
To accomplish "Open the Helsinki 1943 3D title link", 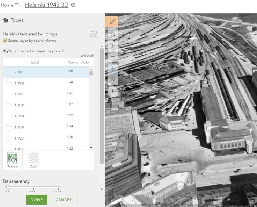I will (x=46, y=5).
